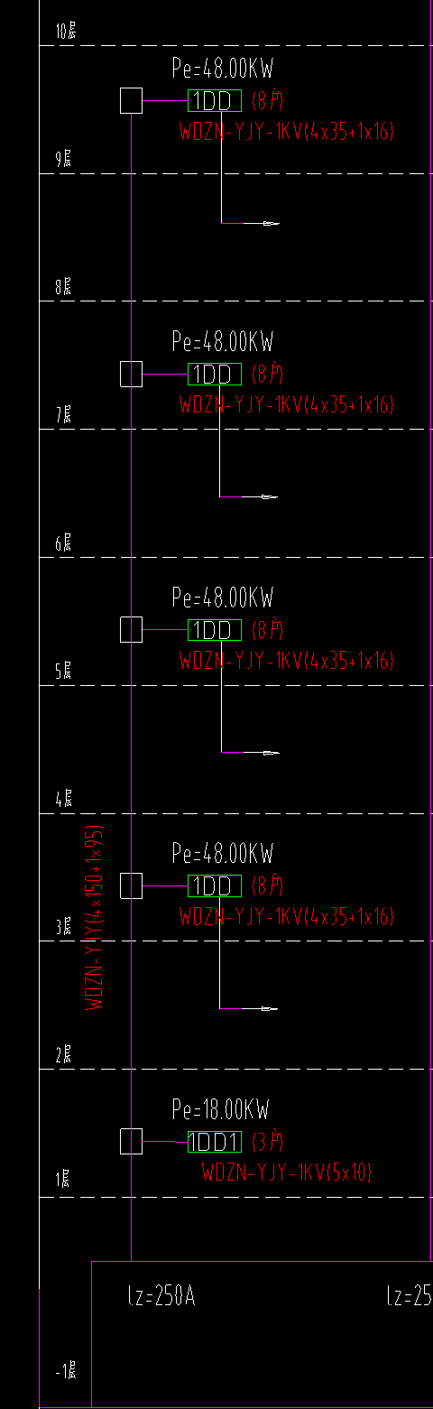
Task: Select the 1层 floor label
Action: [x=63, y=1180]
